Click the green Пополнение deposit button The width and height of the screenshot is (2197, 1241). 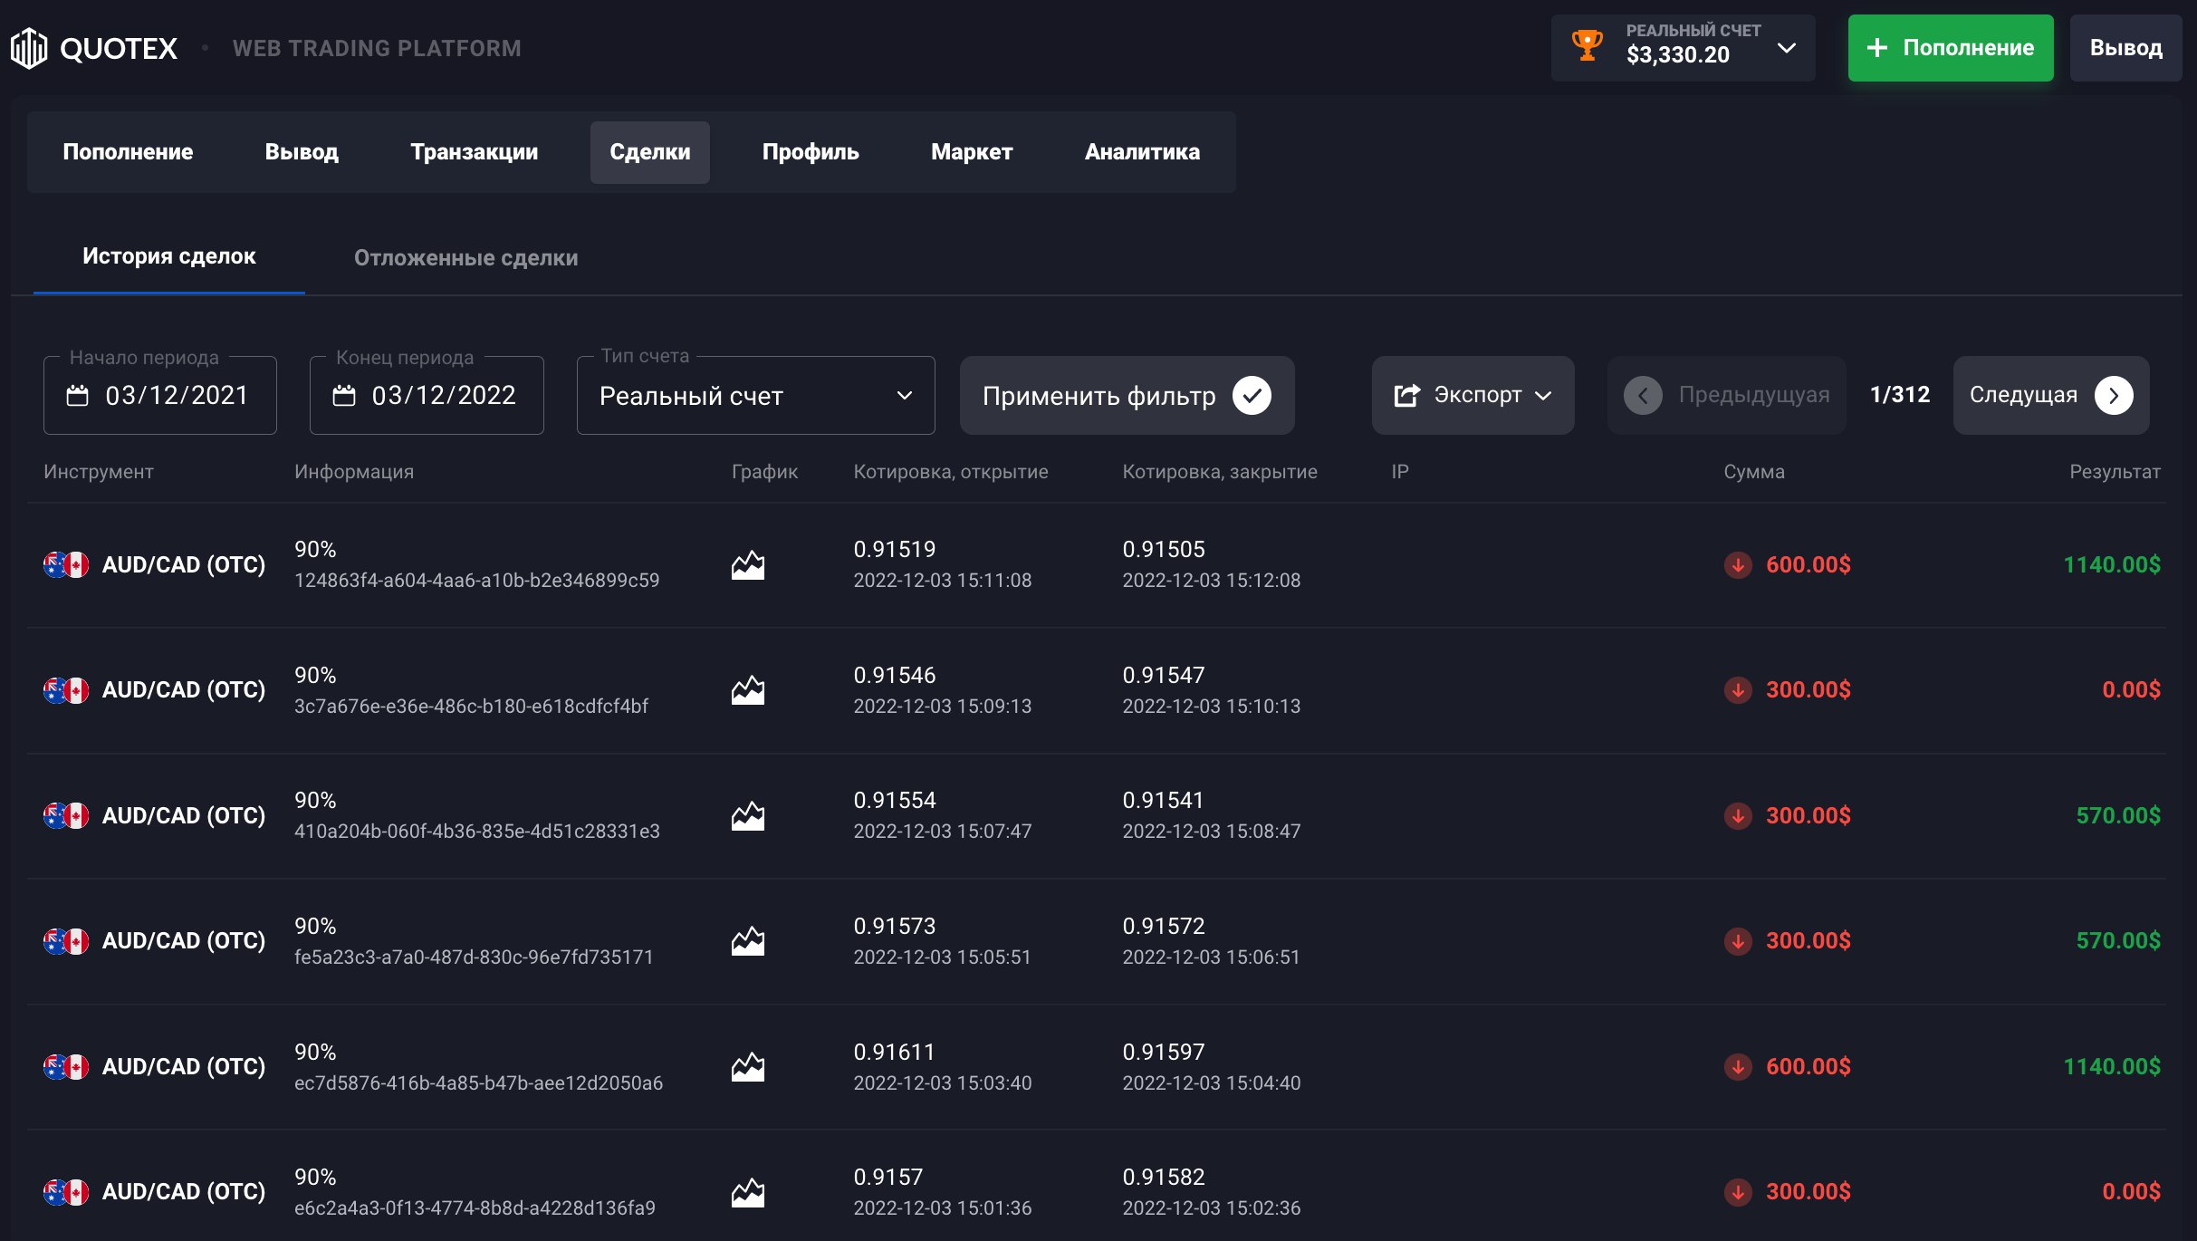tap(1951, 48)
